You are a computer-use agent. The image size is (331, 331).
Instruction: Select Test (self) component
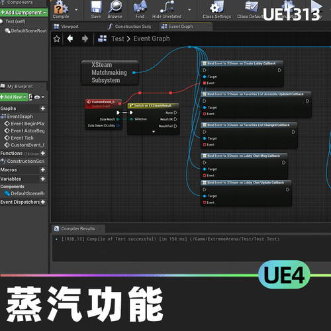click(15, 21)
